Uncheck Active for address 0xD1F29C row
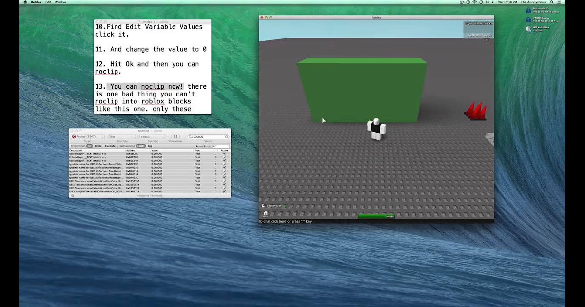 (x=224, y=164)
